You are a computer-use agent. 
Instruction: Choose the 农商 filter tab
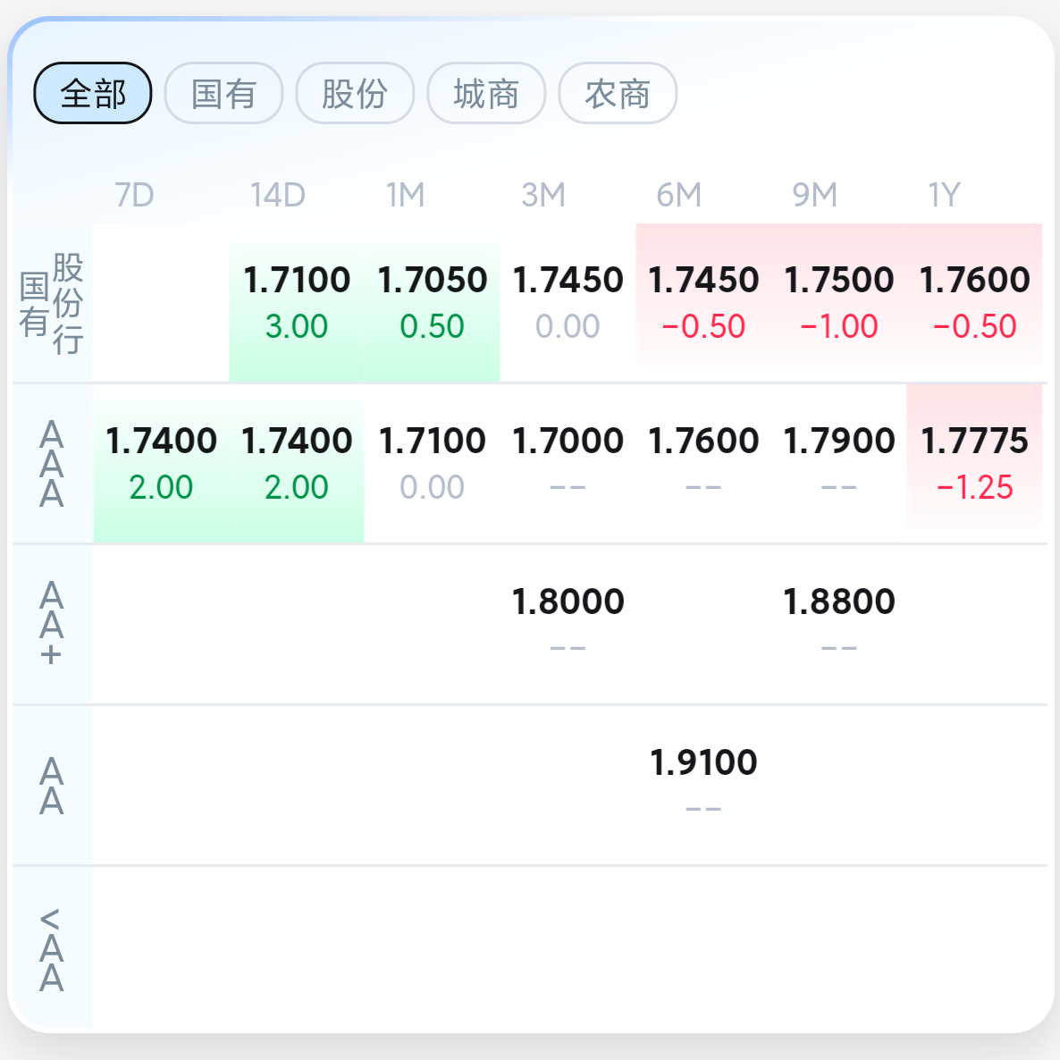tap(618, 93)
